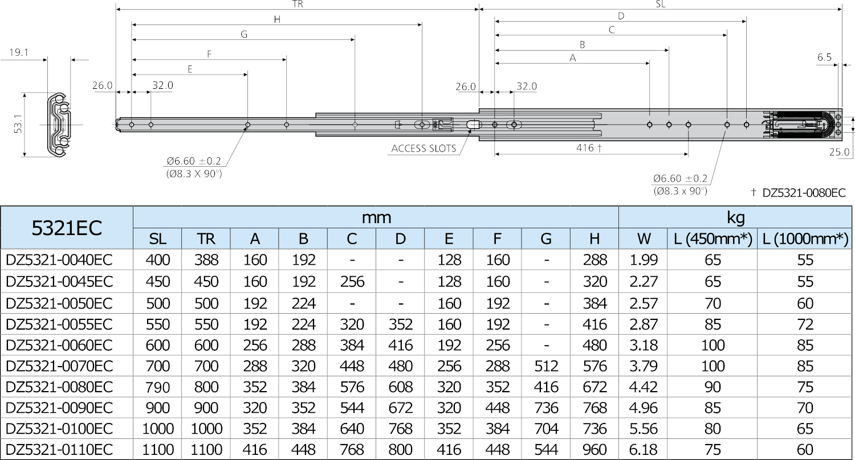Viewport: 855px width, 460px height.
Task: Click the 416 † dimension under the slide
Action: coord(589,147)
